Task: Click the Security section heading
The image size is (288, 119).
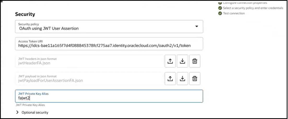Action: click(x=25, y=14)
